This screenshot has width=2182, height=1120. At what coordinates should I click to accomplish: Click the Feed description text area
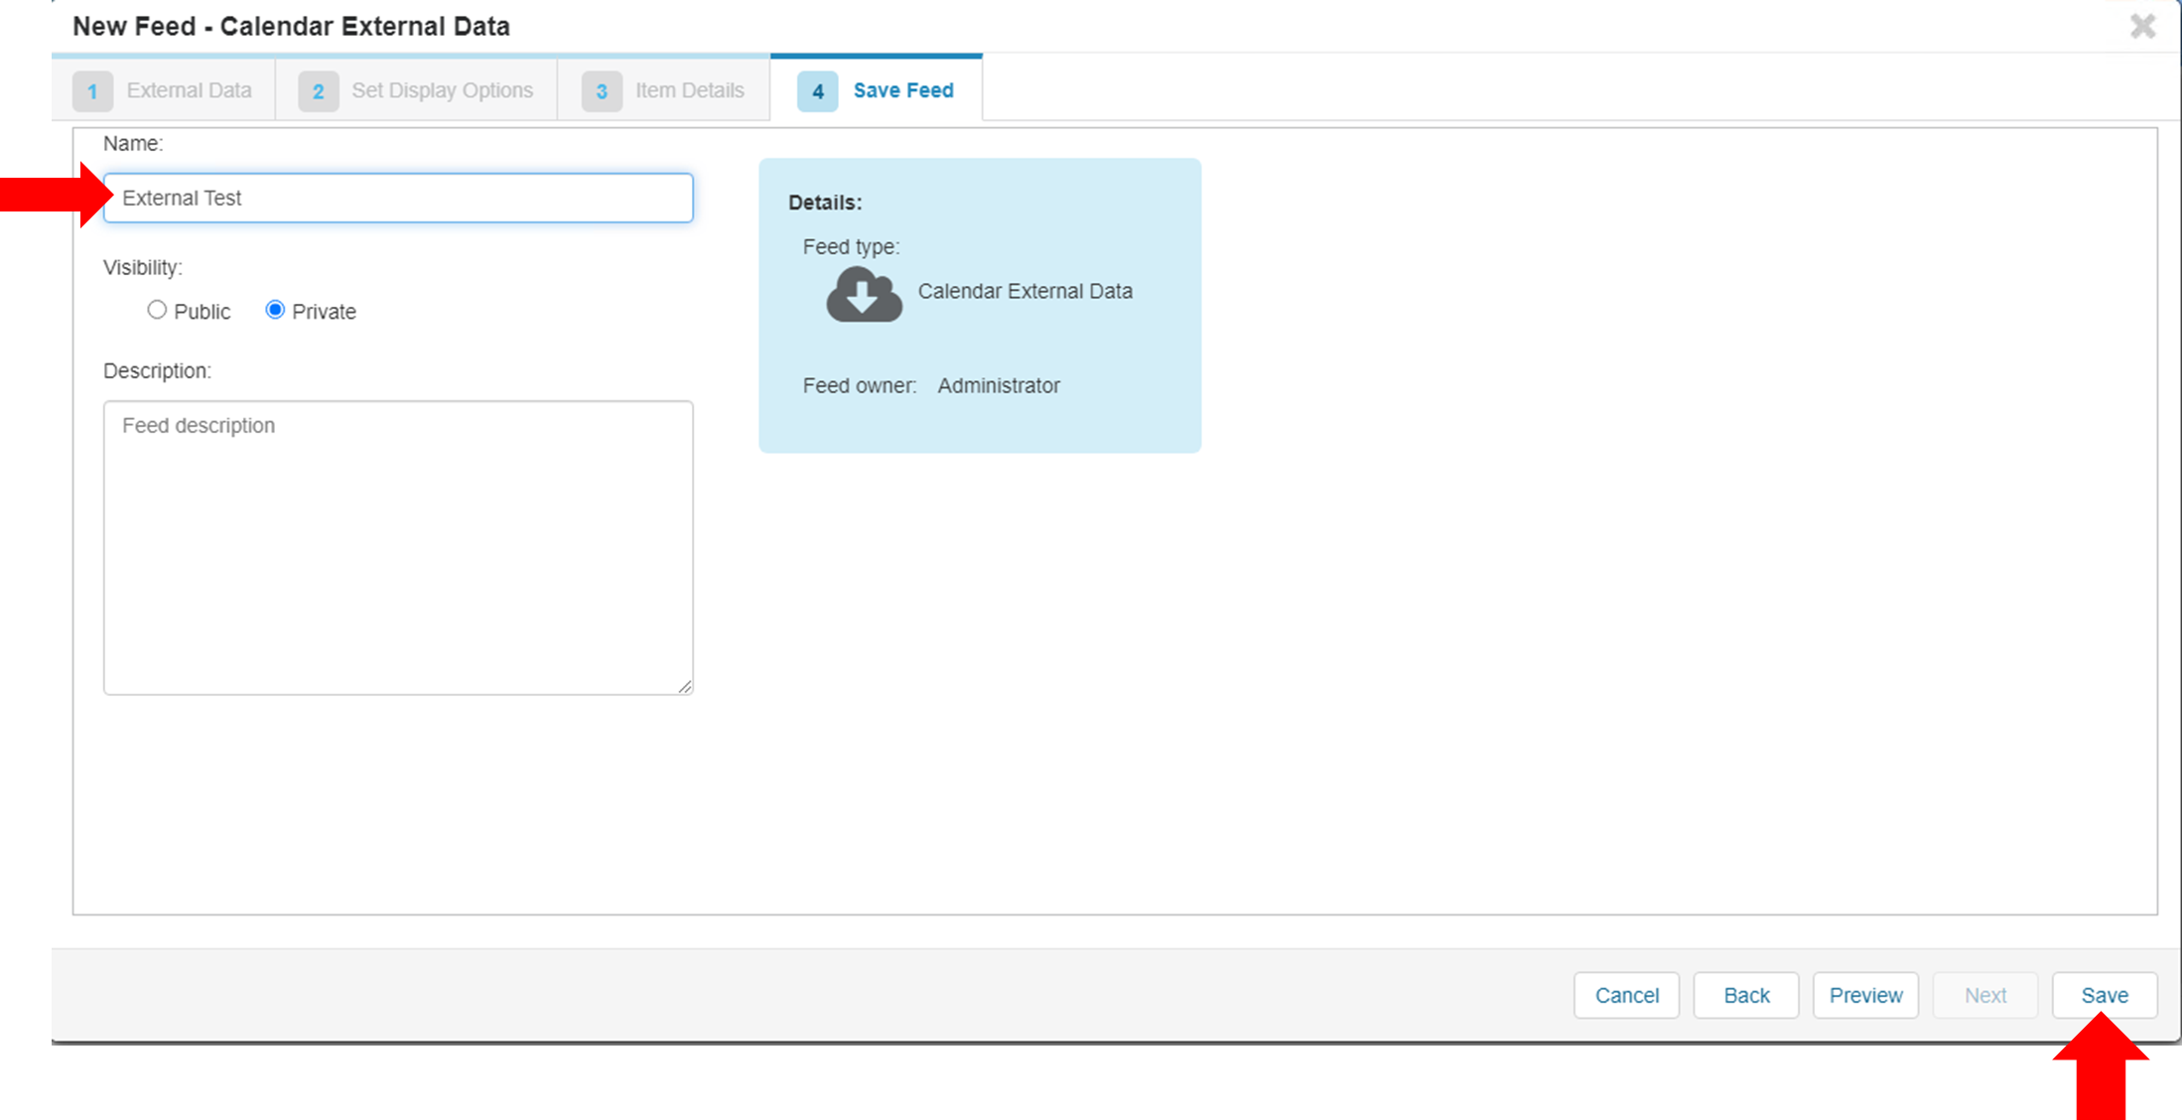coord(397,546)
